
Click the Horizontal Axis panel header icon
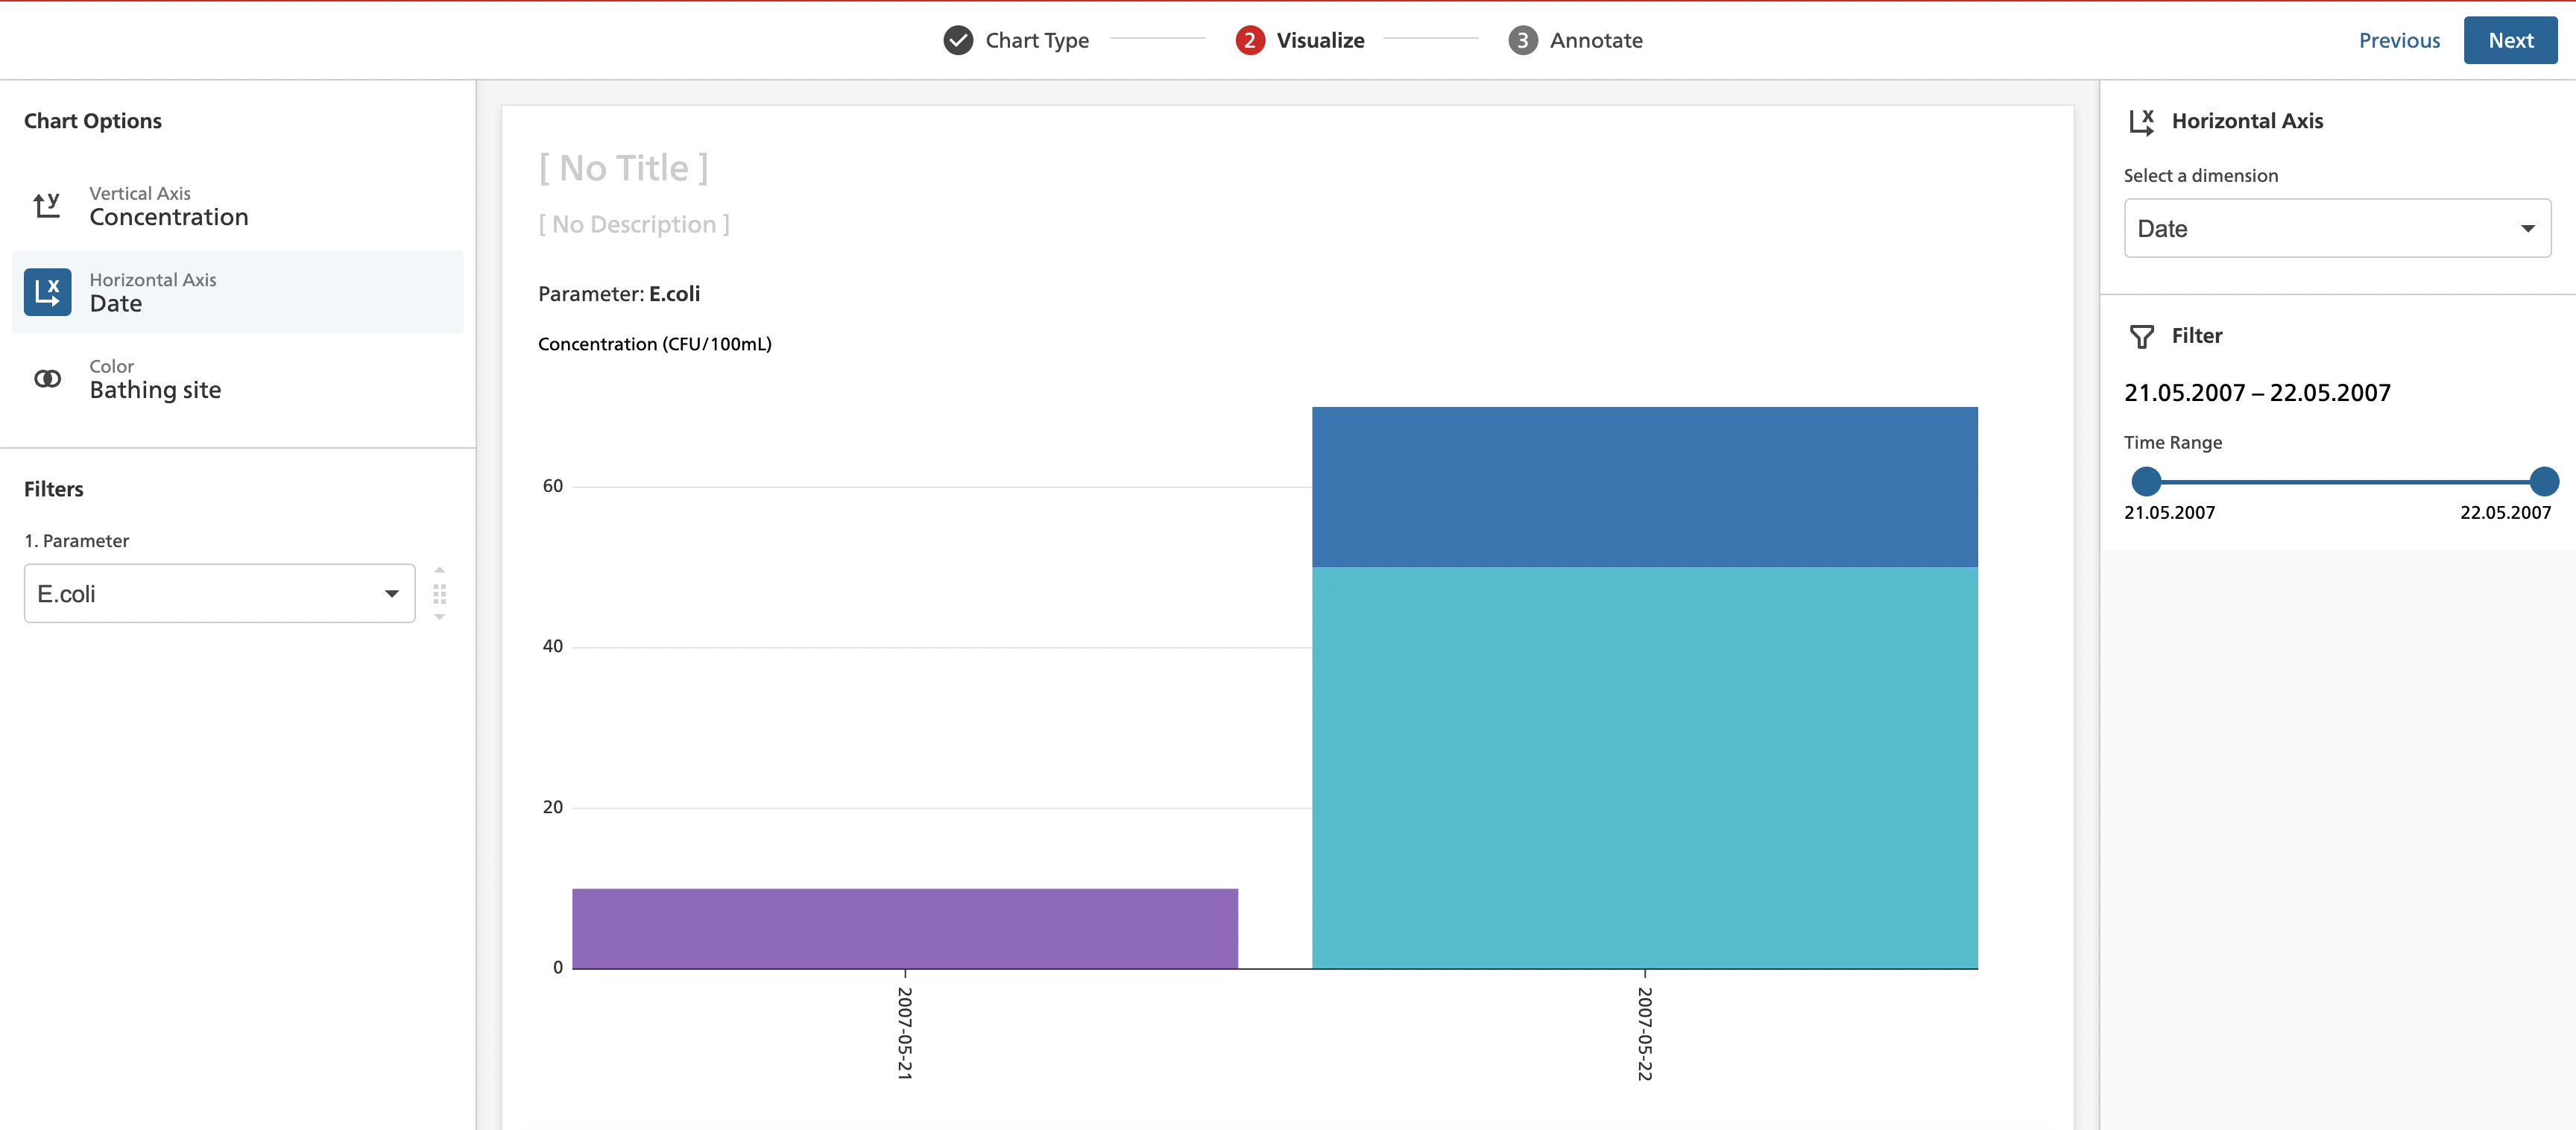2141,122
